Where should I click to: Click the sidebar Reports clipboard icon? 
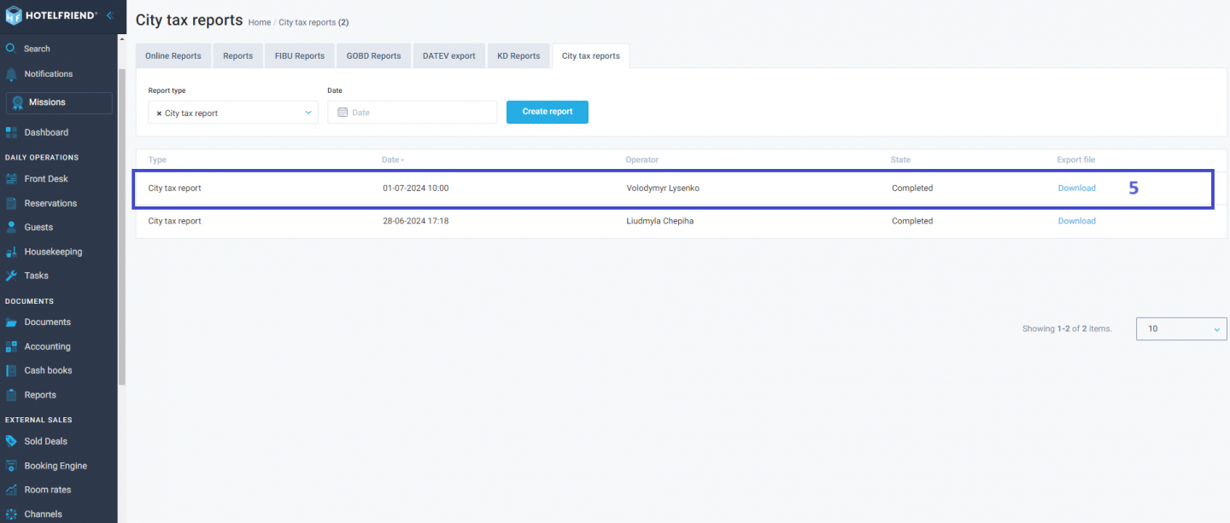coord(11,395)
